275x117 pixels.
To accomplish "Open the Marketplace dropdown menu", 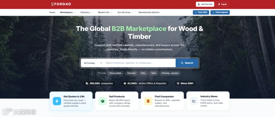I will (x=68, y=12).
